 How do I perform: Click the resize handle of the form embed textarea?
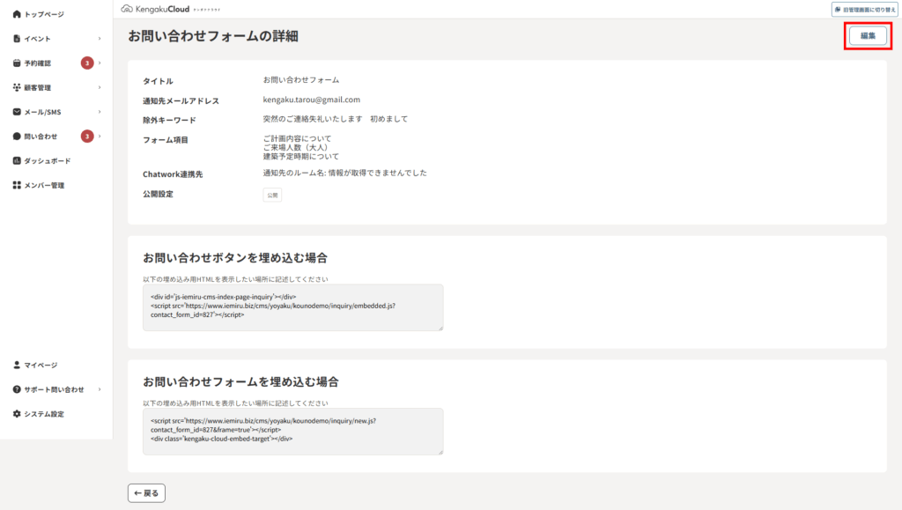[x=440, y=452]
